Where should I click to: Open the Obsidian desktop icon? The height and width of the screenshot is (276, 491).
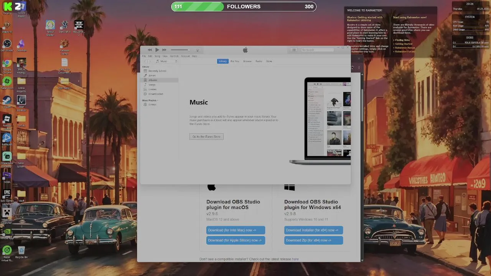click(21, 46)
